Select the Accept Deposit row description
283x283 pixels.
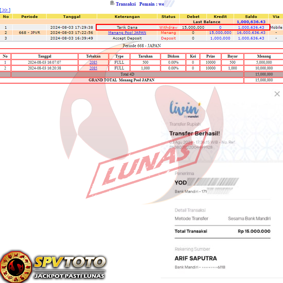pyautogui.click(x=127, y=38)
